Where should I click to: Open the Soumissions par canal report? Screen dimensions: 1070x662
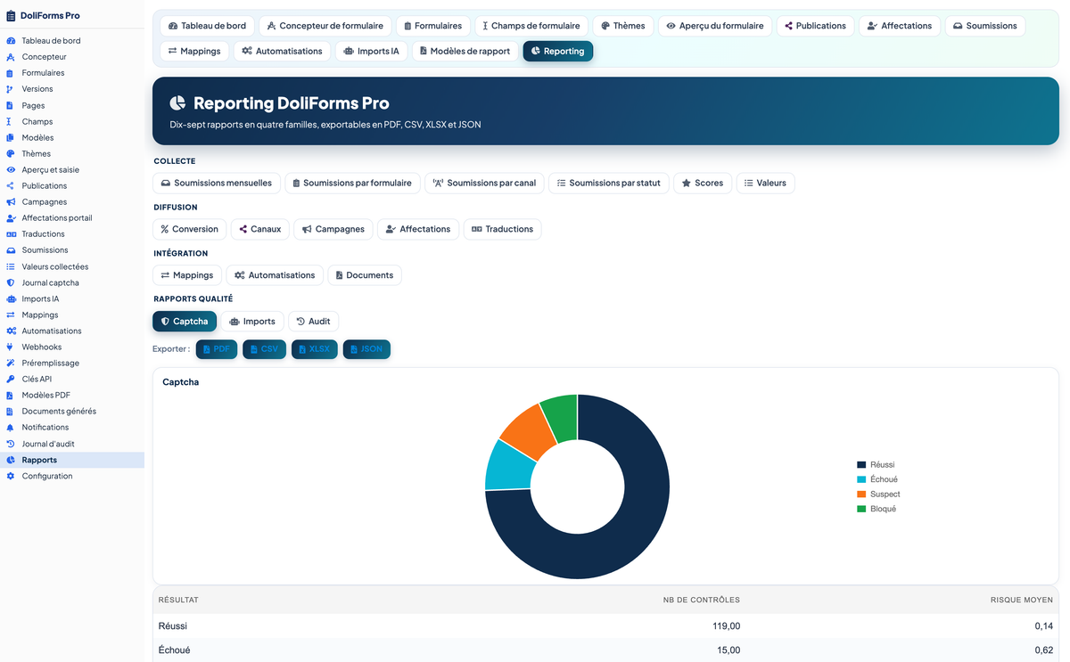[x=484, y=183]
